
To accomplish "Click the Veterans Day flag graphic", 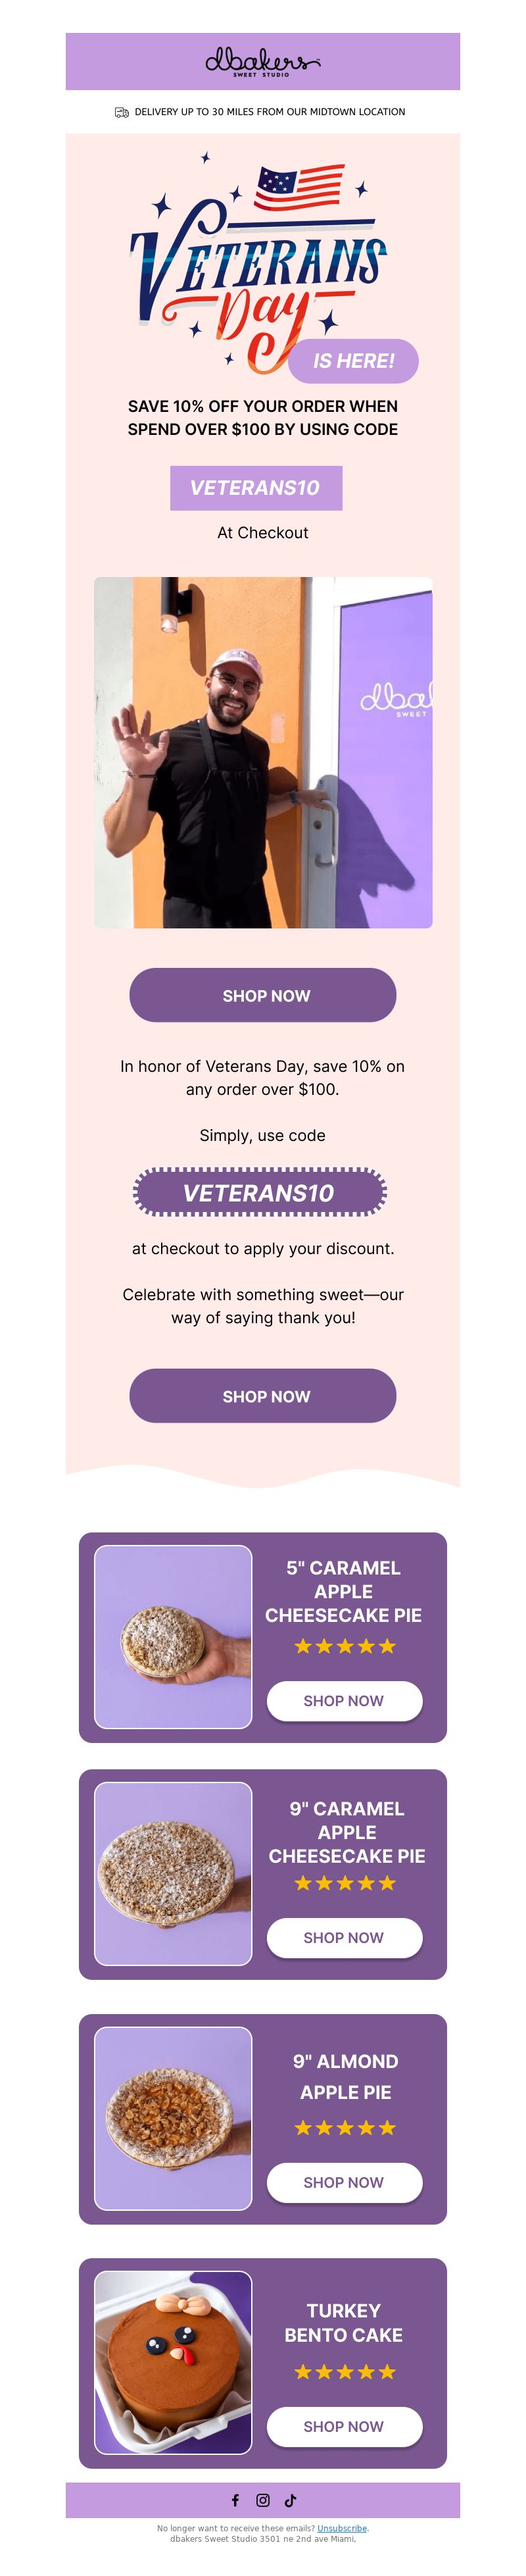I will coord(299,188).
